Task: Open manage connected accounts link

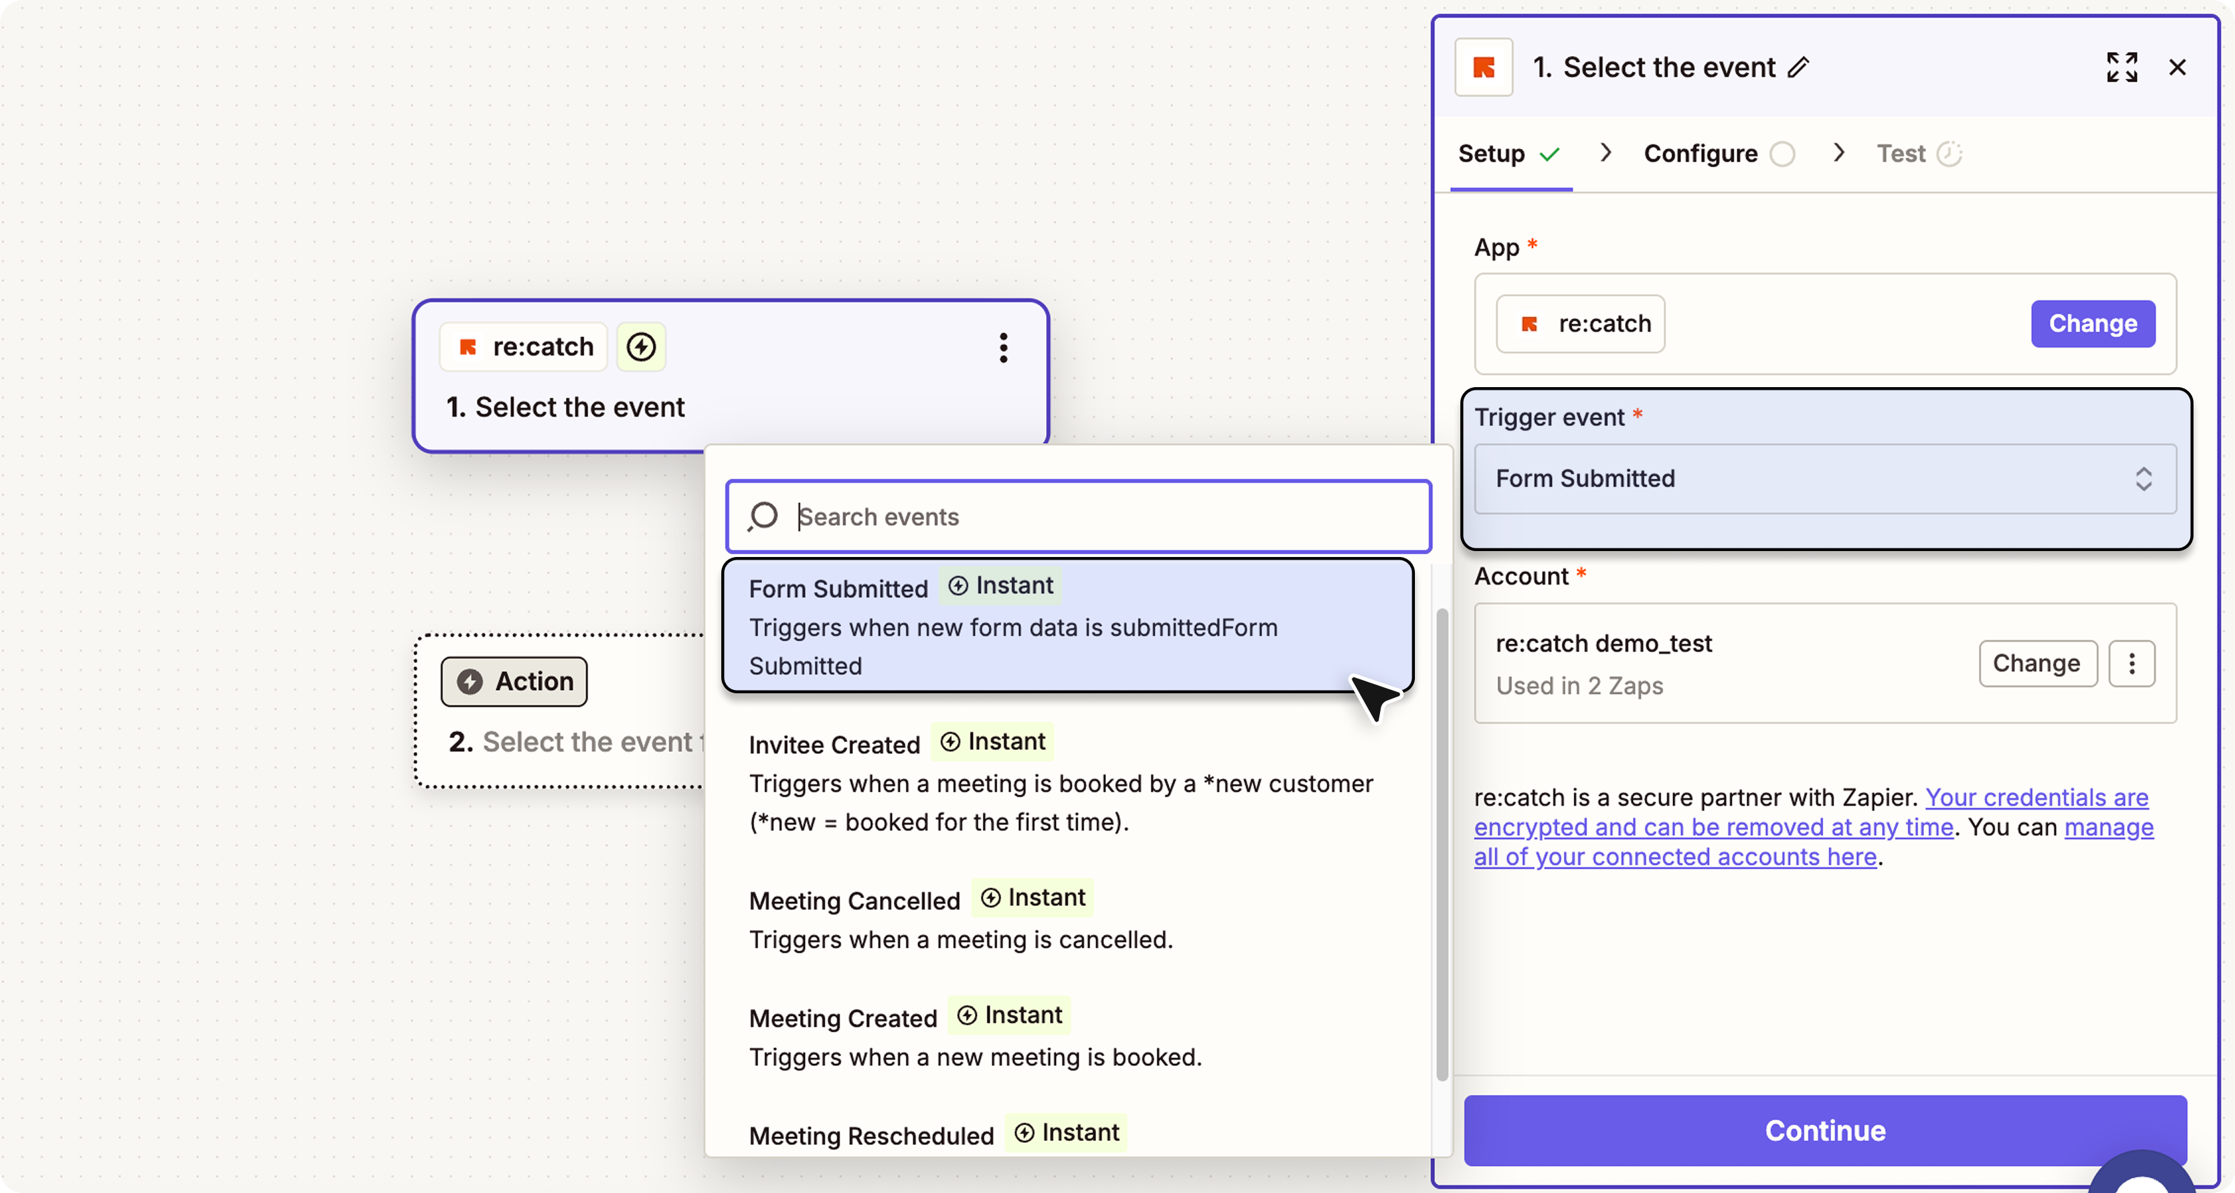Action: coord(1813,842)
